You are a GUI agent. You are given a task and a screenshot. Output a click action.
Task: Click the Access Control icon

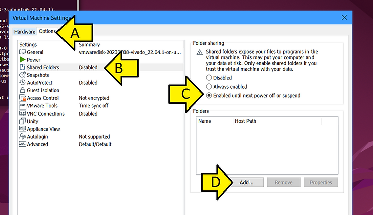click(22, 98)
